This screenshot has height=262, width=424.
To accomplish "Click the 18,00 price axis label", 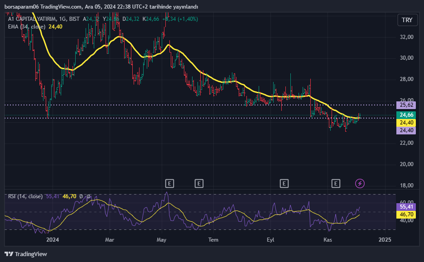I will coord(407,186).
